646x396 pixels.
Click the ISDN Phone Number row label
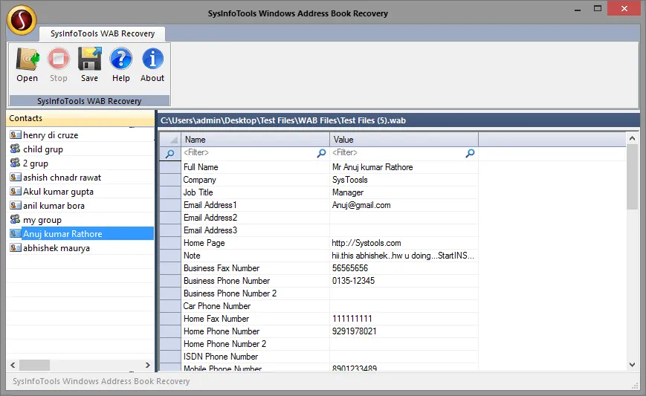(221, 357)
